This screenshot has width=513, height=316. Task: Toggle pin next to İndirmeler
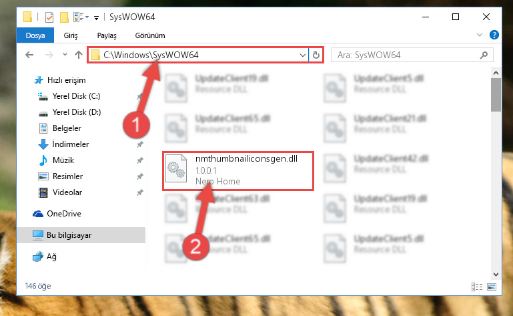[139, 144]
